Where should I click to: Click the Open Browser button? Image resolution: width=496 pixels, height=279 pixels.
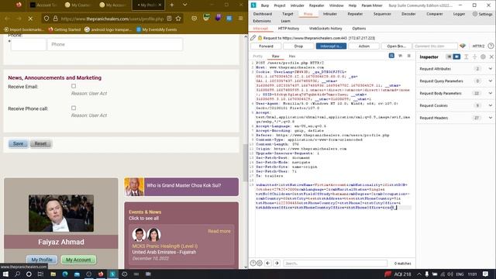(x=396, y=46)
